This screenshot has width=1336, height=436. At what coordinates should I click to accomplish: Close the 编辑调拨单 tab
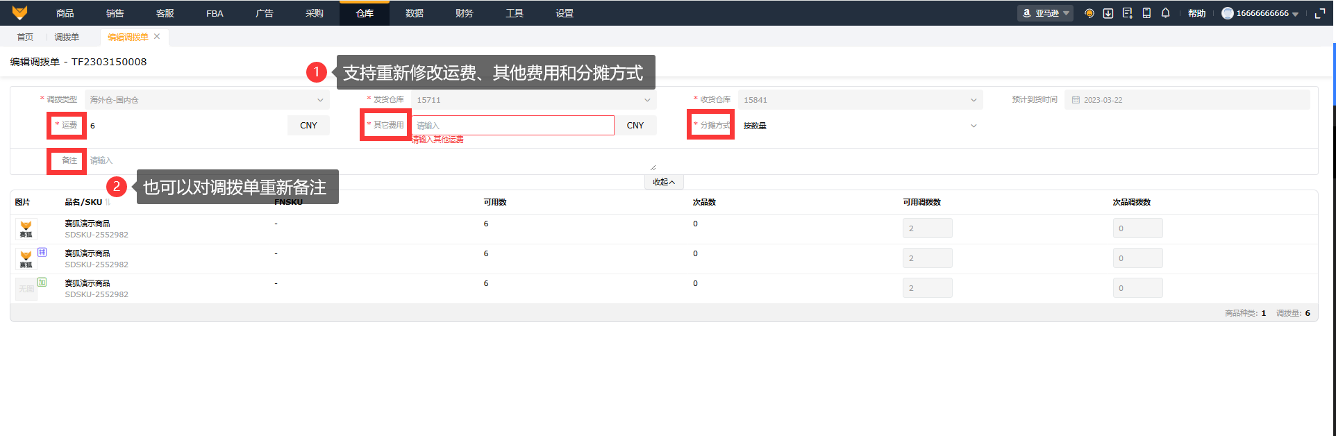click(x=157, y=37)
